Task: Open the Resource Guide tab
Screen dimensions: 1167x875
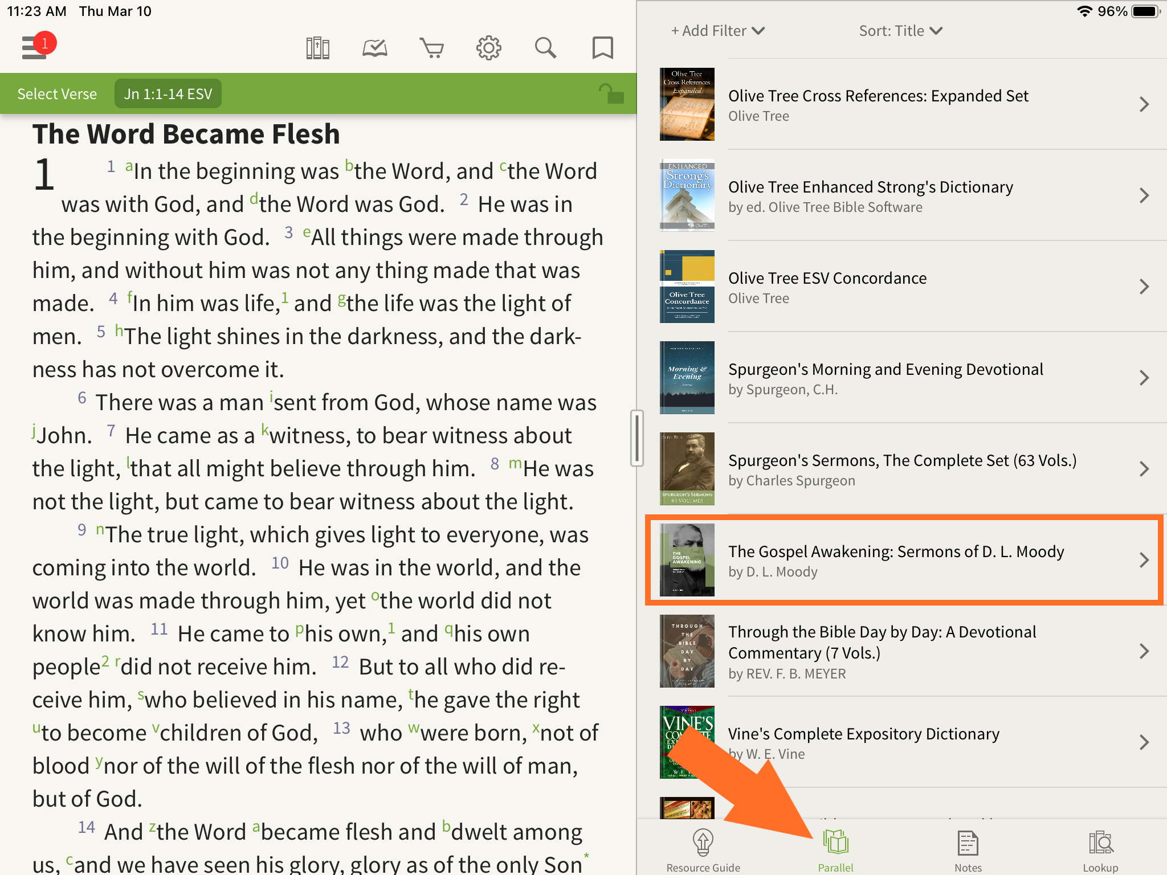Action: [x=703, y=850]
